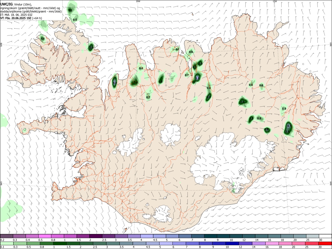Click the UWC/IG title text

point(6,4)
